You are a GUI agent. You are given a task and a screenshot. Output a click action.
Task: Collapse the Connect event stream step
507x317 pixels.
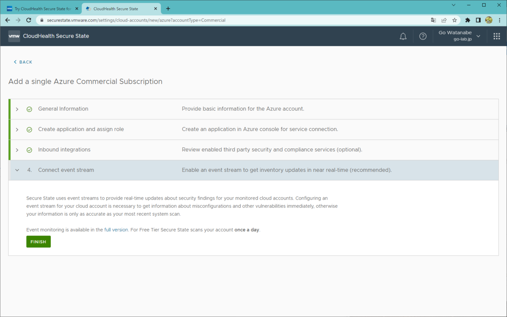pyautogui.click(x=17, y=170)
